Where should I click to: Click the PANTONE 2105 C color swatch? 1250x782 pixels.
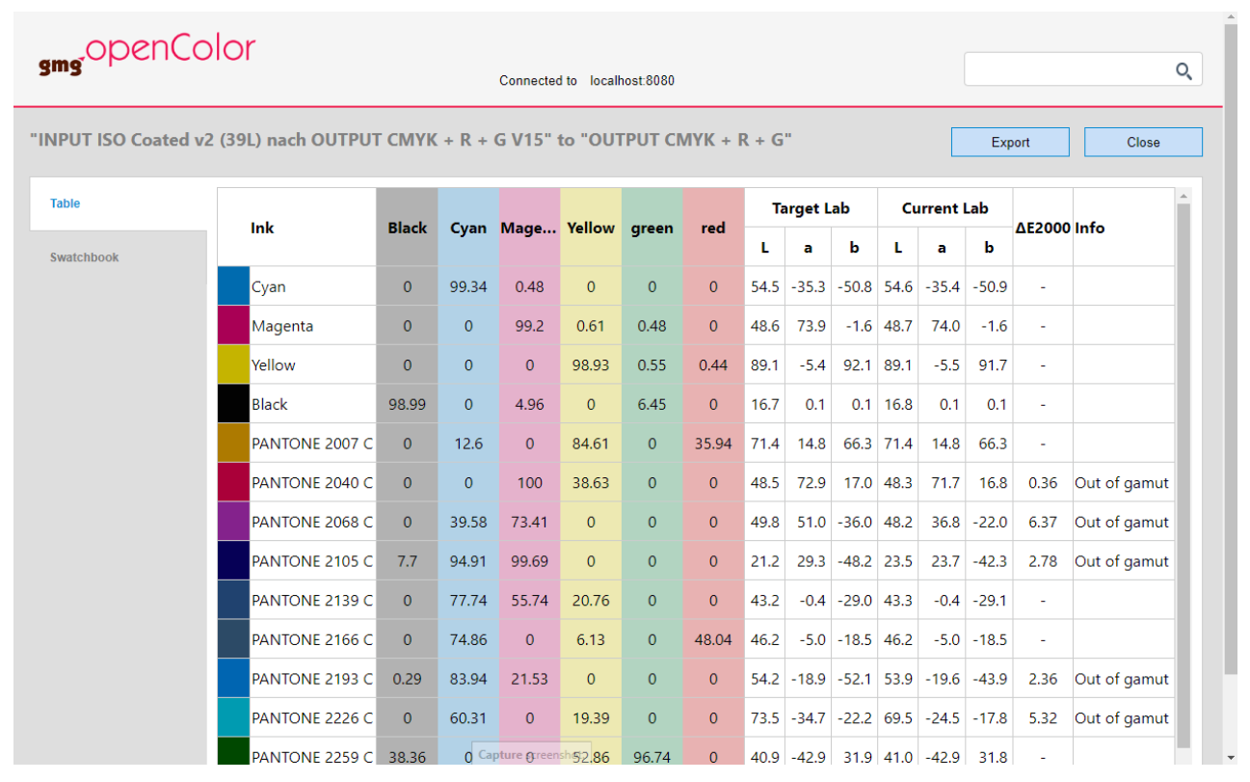[x=233, y=561]
